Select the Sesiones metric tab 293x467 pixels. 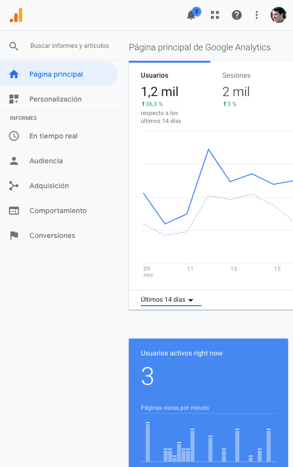pos(236,75)
